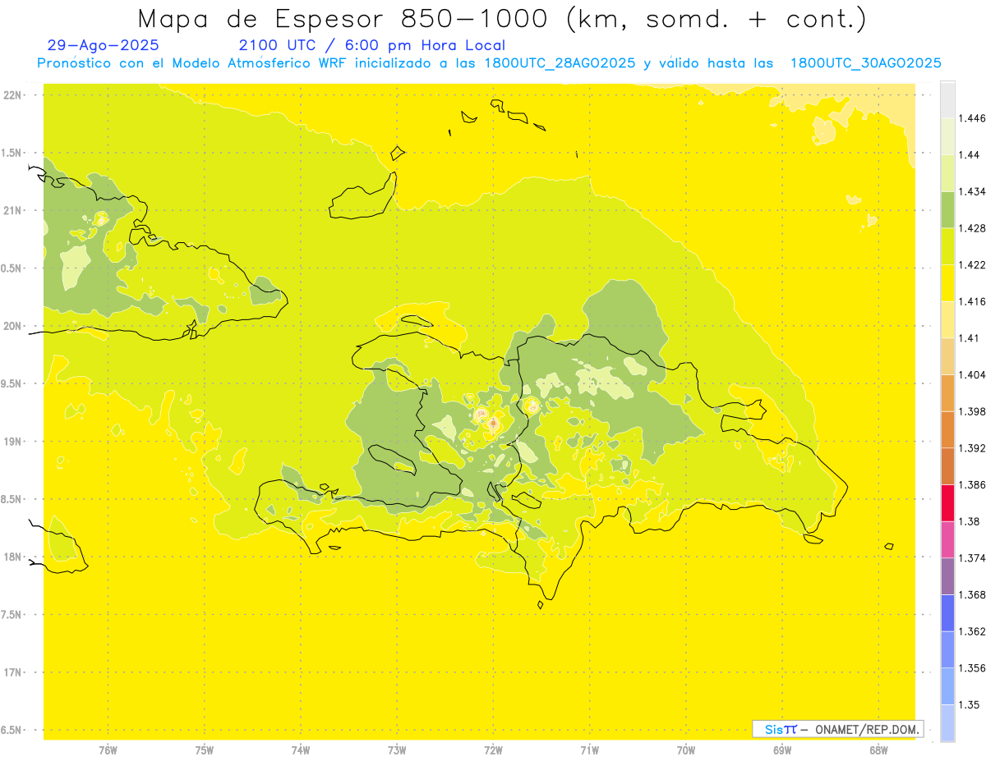Click the "17N" latitude axis label
The width and height of the screenshot is (986, 761).
[x=12, y=672]
